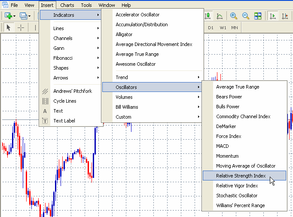Expand the Custom indicators submenu

click(x=152, y=117)
